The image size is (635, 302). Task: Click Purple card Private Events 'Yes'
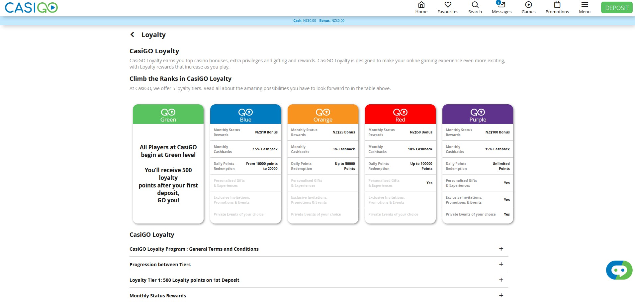[507, 214]
